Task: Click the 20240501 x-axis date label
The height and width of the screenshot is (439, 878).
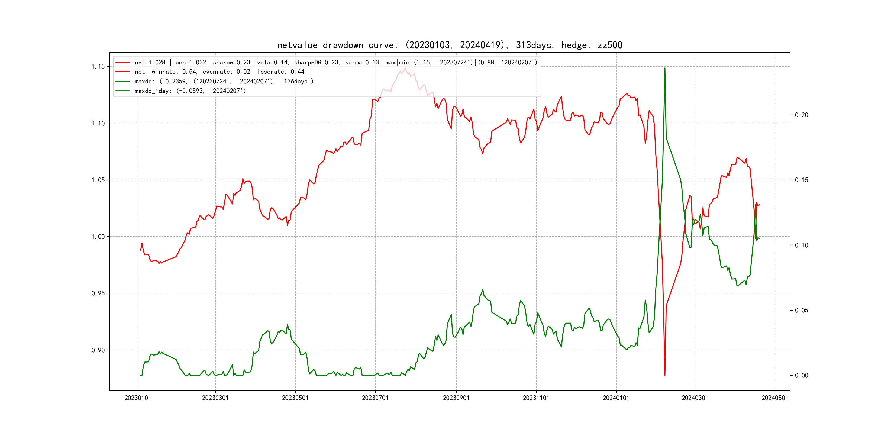Action: pos(775,398)
